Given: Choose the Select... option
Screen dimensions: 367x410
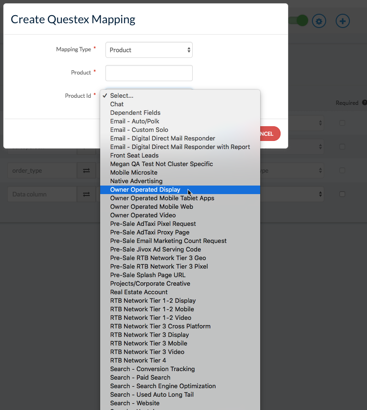Looking at the screenshot, I should pos(180,96).
